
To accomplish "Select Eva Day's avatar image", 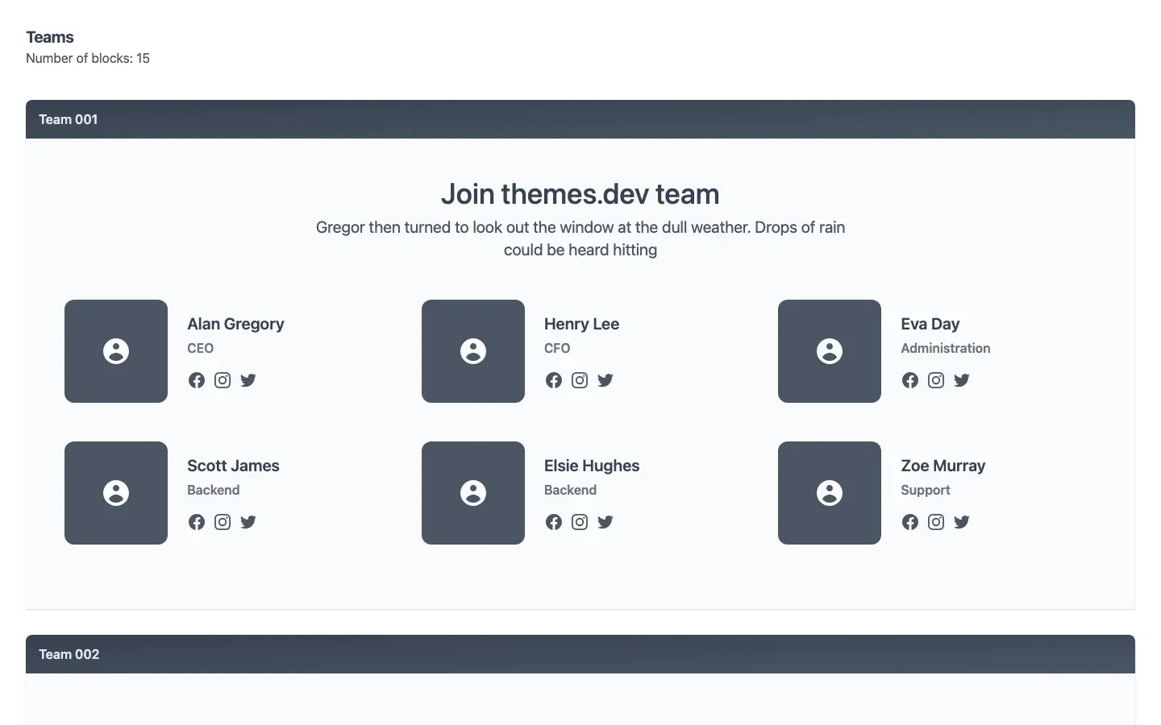I will pyautogui.click(x=830, y=351).
